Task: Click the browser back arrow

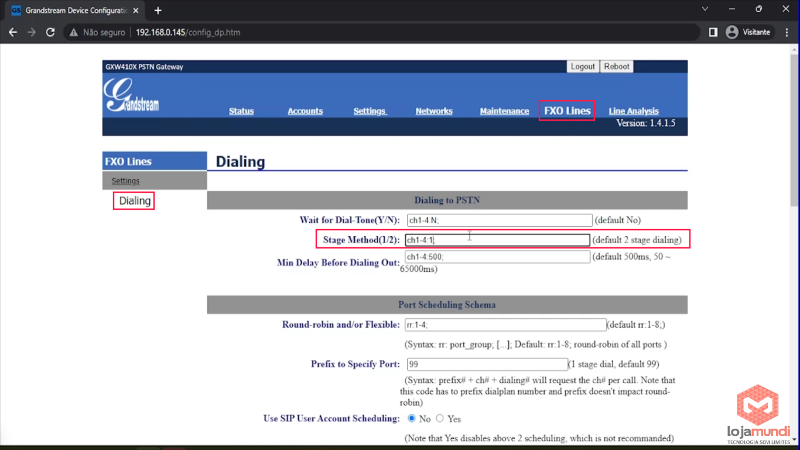Action: click(x=13, y=32)
